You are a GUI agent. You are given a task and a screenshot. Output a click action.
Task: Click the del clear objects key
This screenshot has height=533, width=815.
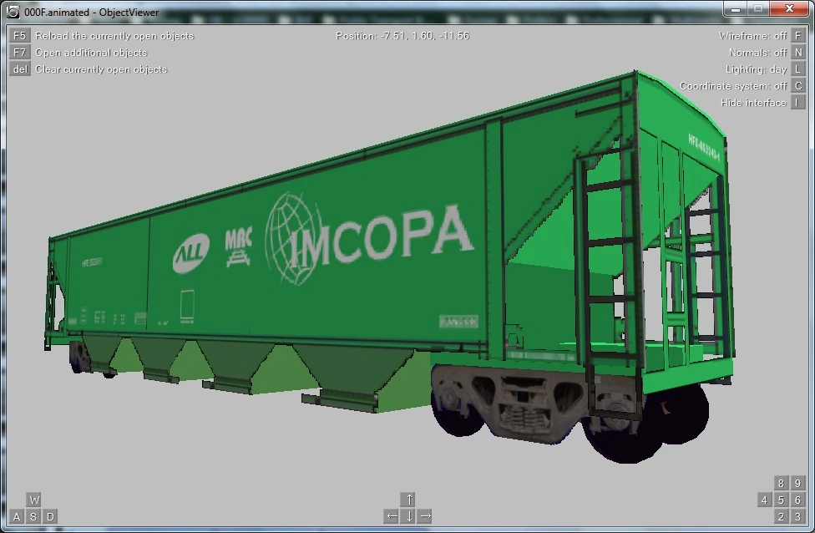[19, 69]
